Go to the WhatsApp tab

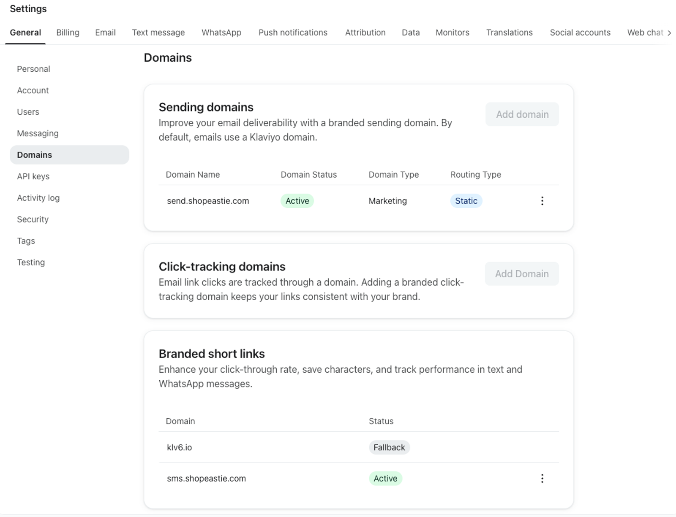(x=221, y=32)
